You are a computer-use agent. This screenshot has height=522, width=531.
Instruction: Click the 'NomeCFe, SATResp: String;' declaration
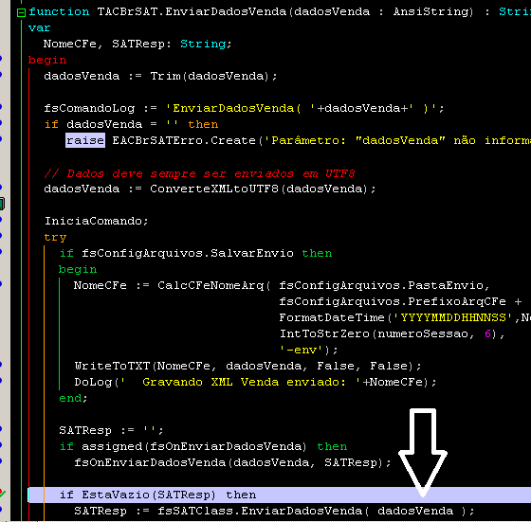pyautogui.click(x=137, y=44)
